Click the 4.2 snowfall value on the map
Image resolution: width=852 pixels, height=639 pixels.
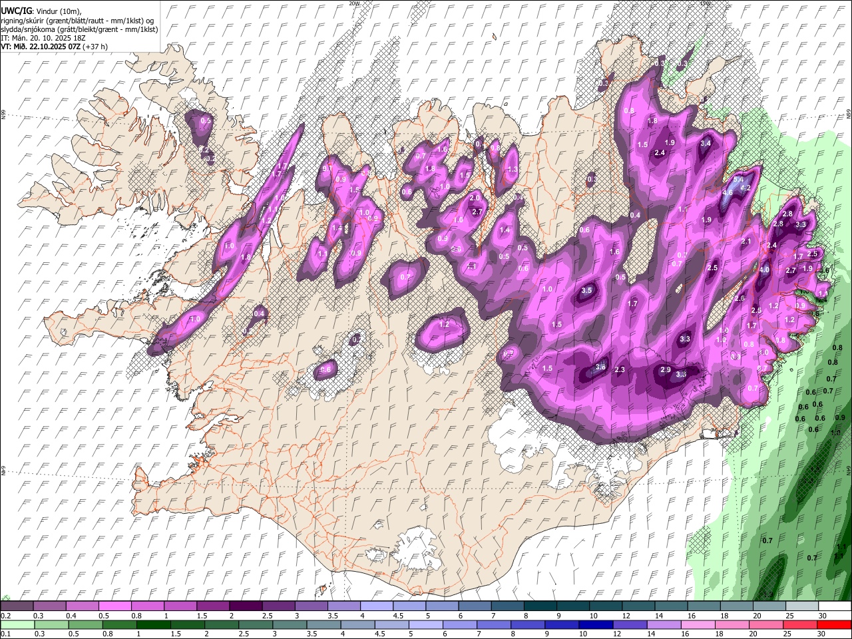tap(745, 188)
